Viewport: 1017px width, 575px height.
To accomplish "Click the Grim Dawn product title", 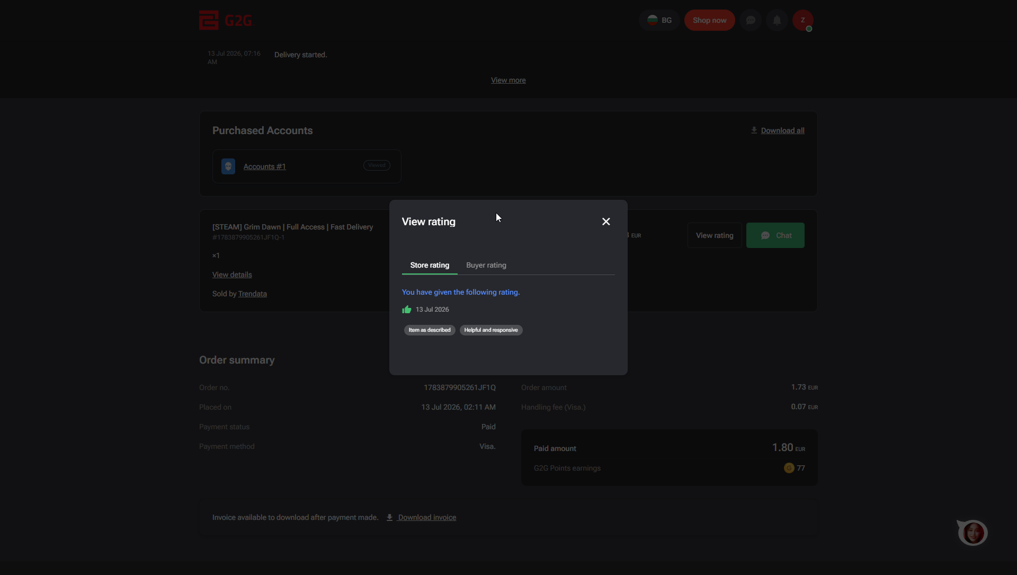I will tap(293, 227).
